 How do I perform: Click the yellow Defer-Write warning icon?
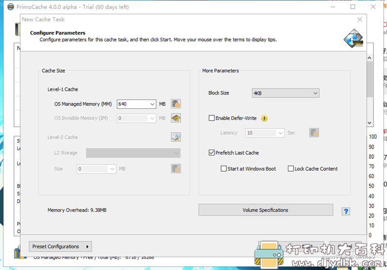point(264,118)
